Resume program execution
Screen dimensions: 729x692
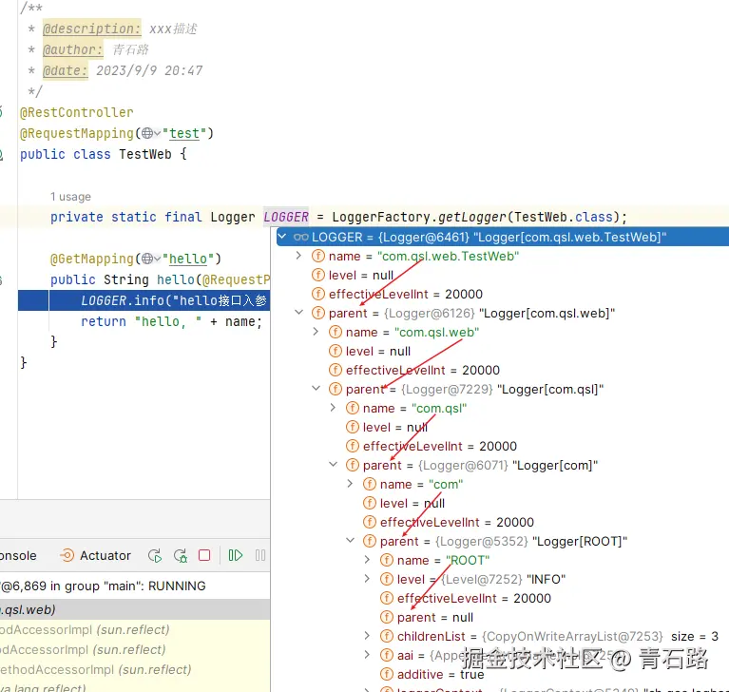click(236, 555)
